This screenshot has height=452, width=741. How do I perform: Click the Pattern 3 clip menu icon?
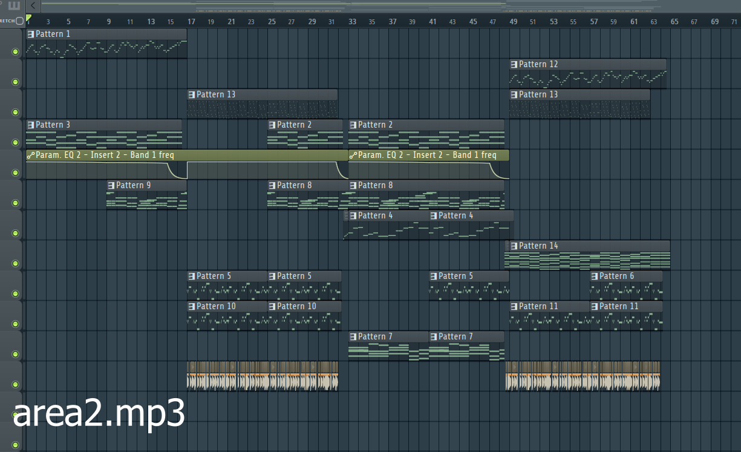pyautogui.click(x=31, y=125)
